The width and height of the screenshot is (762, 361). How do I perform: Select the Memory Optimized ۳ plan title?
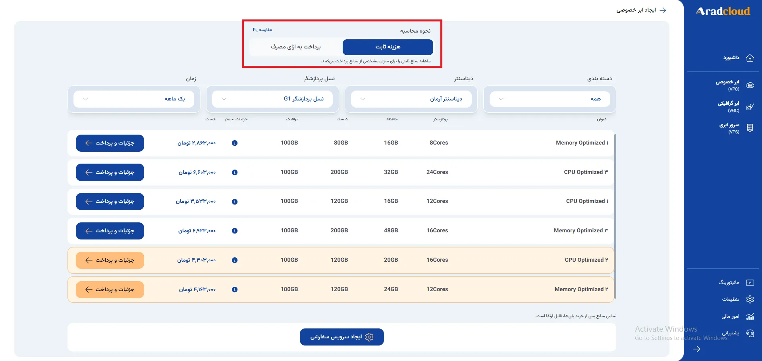pos(581,230)
